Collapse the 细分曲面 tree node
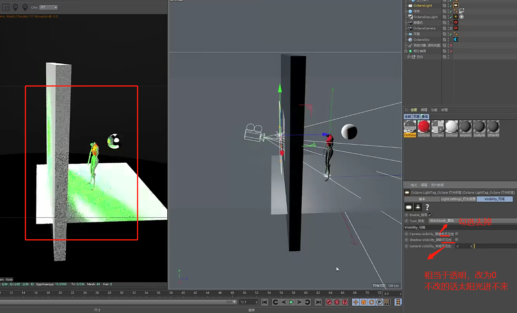Viewport: 517px width, 313px height. [406, 51]
